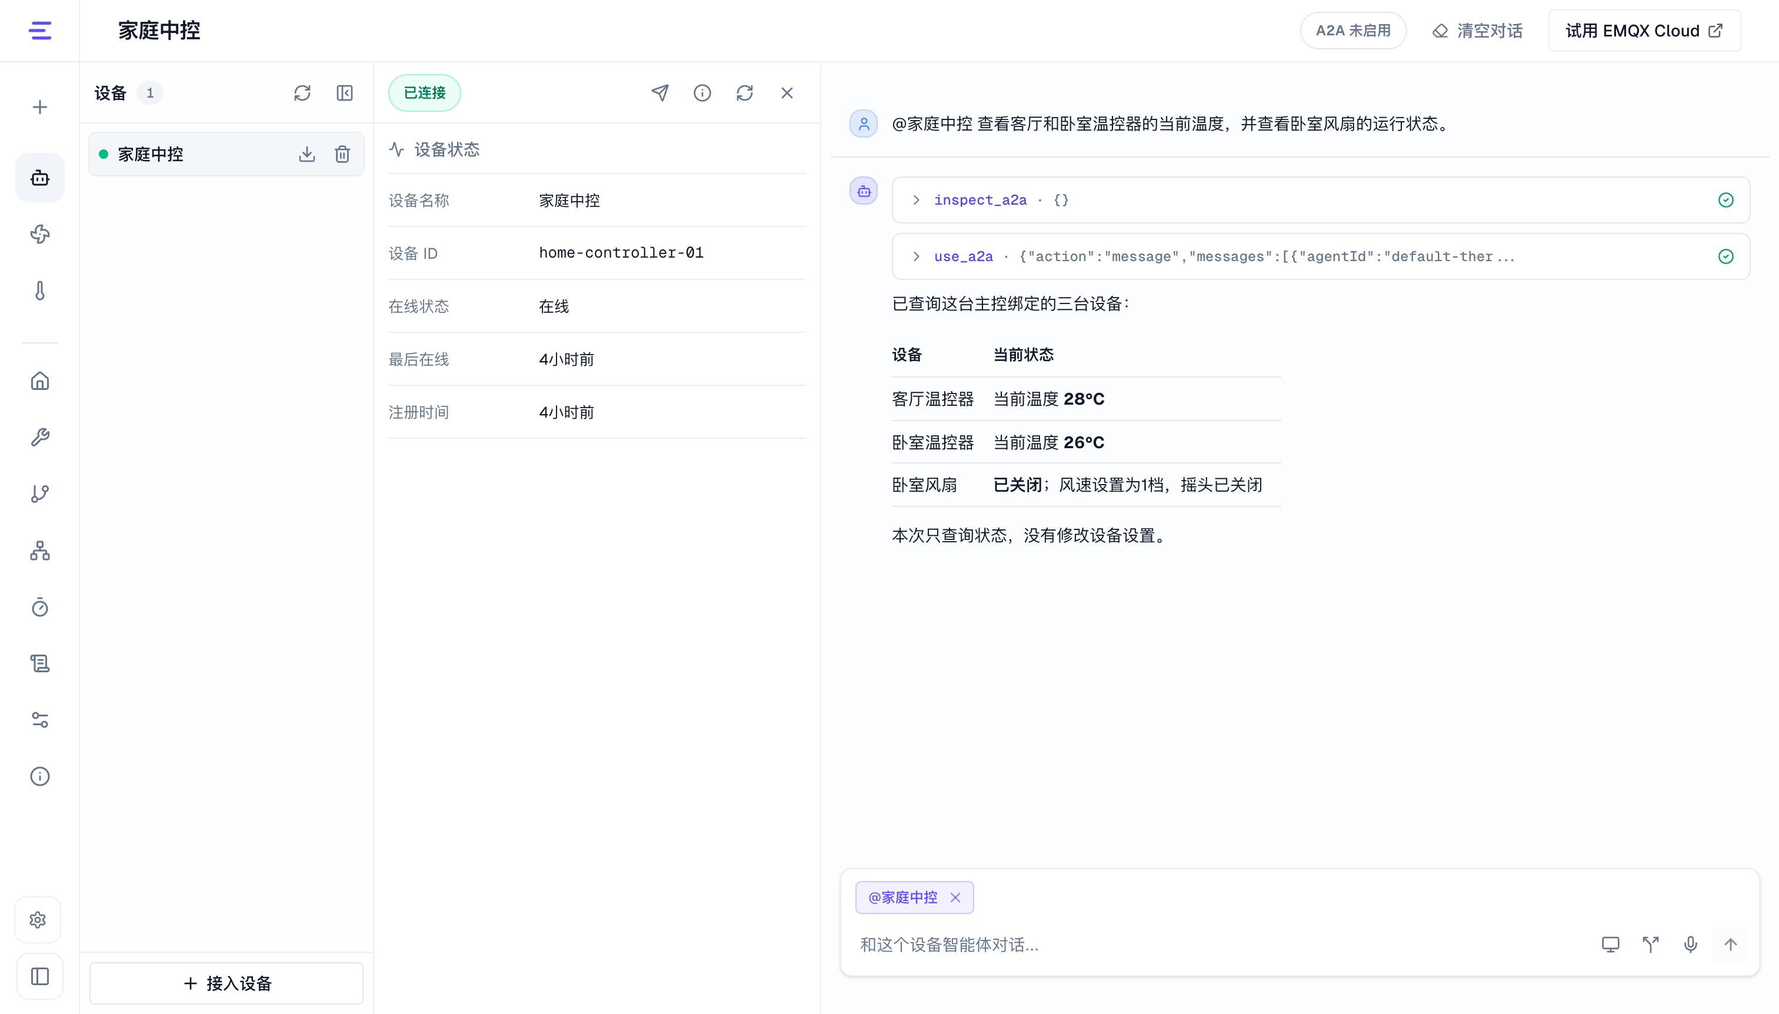Click the plus icon in left sidebar

[39, 107]
